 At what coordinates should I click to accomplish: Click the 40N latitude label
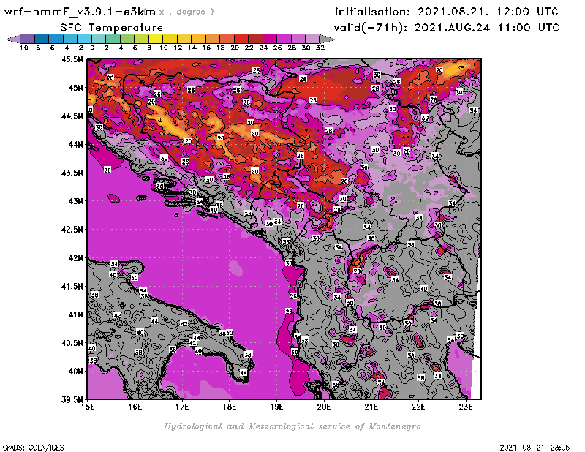pos(75,372)
